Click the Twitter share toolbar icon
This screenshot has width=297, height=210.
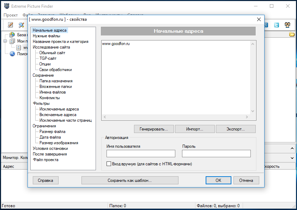pyautogui.click(x=277, y=25)
